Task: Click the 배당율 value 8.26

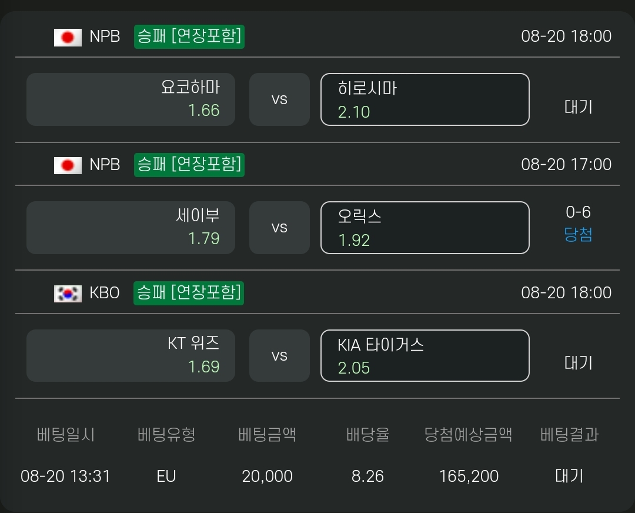Action: pyautogui.click(x=367, y=476)
